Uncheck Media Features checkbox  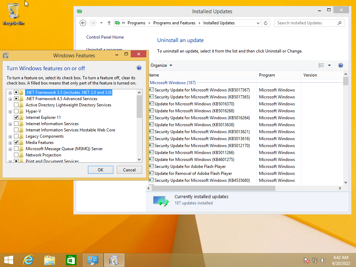point(16,142)
